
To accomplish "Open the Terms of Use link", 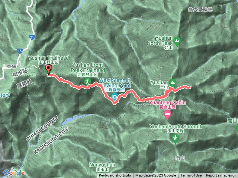I will click(x=191, y=175).
